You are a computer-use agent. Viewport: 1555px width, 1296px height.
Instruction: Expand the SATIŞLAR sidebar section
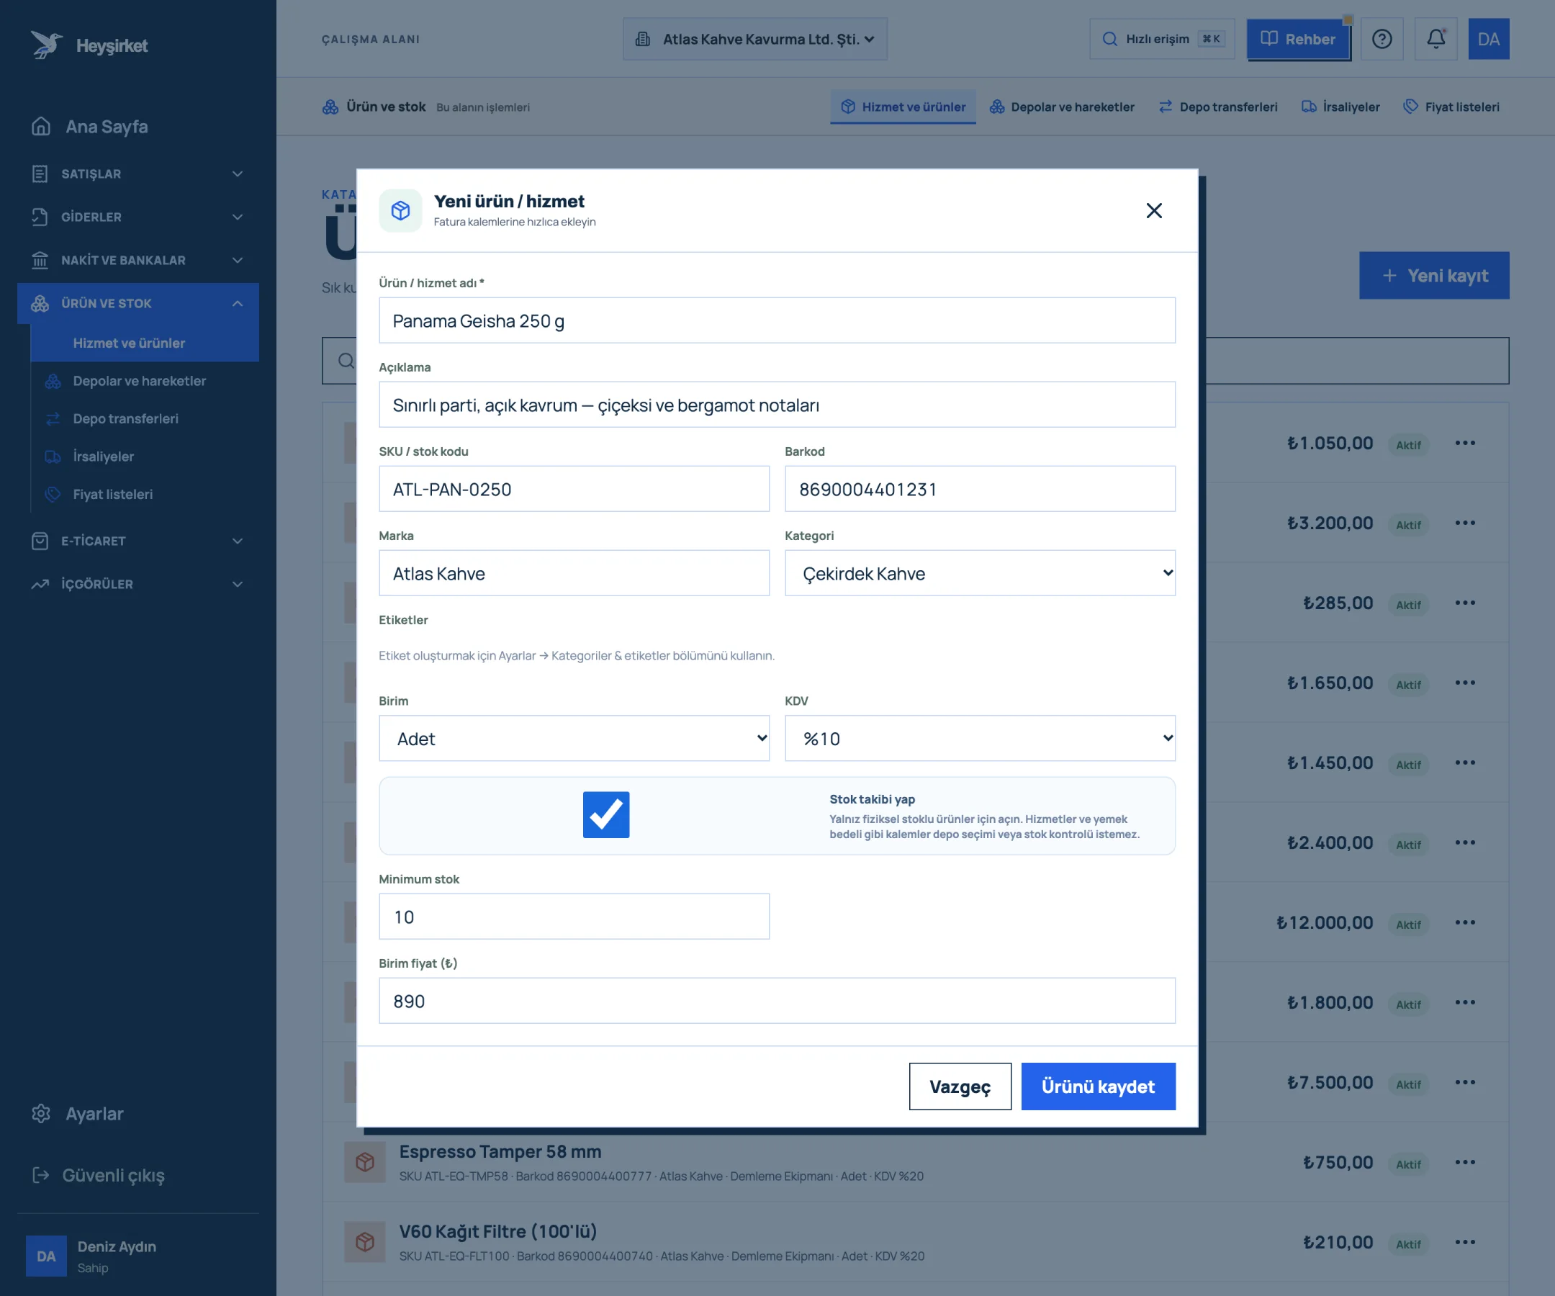[138, 174]
